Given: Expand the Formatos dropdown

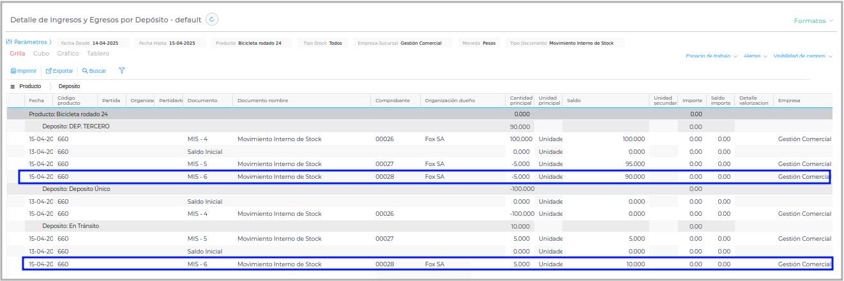Looking at the screenshot, I should (813, 21).
